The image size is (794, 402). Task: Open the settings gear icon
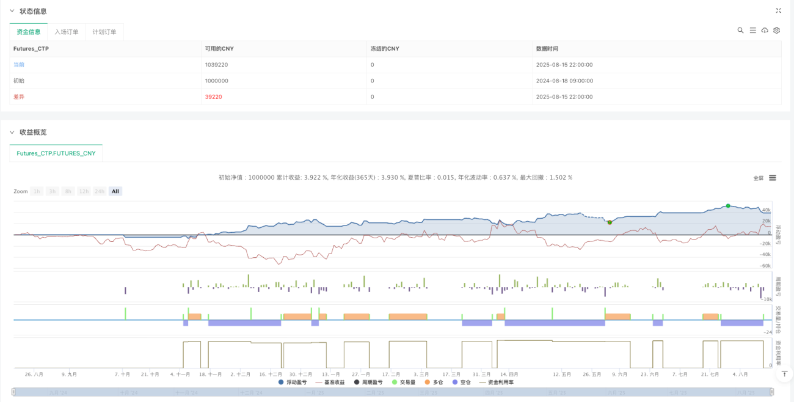777,30
